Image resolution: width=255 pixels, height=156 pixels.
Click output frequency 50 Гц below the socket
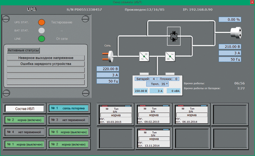pos(230,59)
